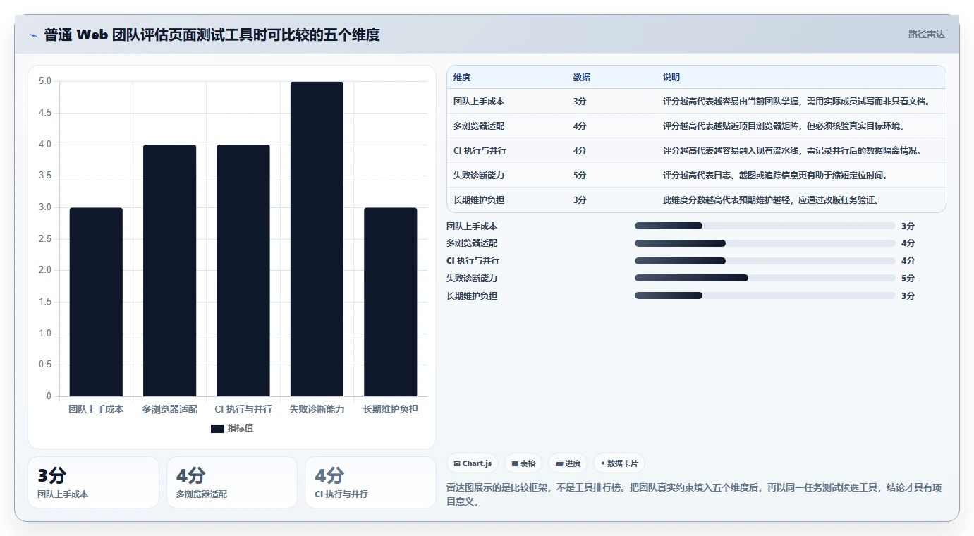
Task: Select the 表格 chip
Action: pos(523,463)
